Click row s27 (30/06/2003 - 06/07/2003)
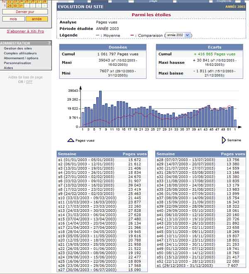249x274 pixels. [102, 269]
